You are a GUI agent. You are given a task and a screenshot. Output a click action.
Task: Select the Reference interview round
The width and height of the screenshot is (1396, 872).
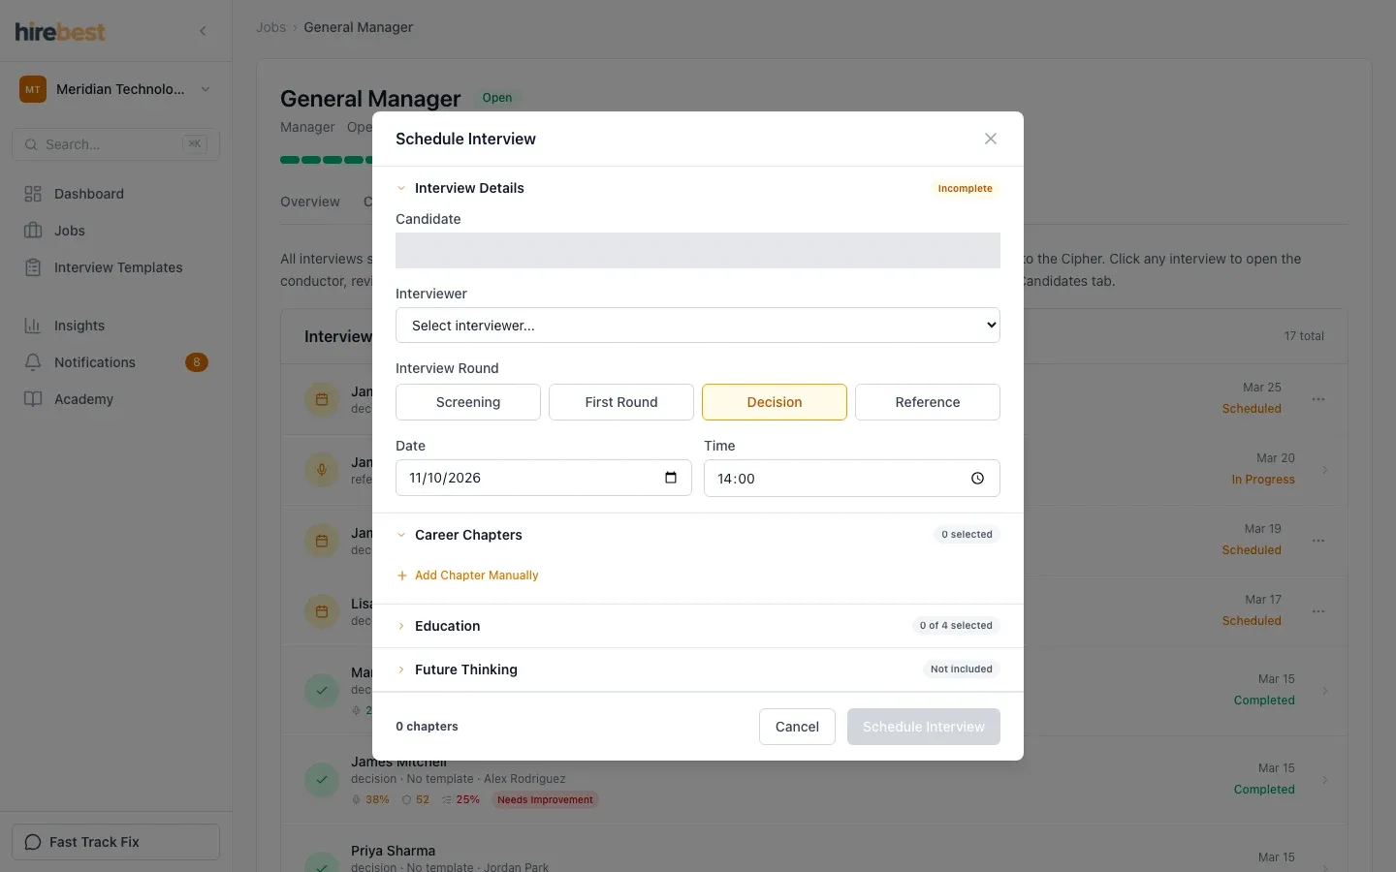(928, 402)
